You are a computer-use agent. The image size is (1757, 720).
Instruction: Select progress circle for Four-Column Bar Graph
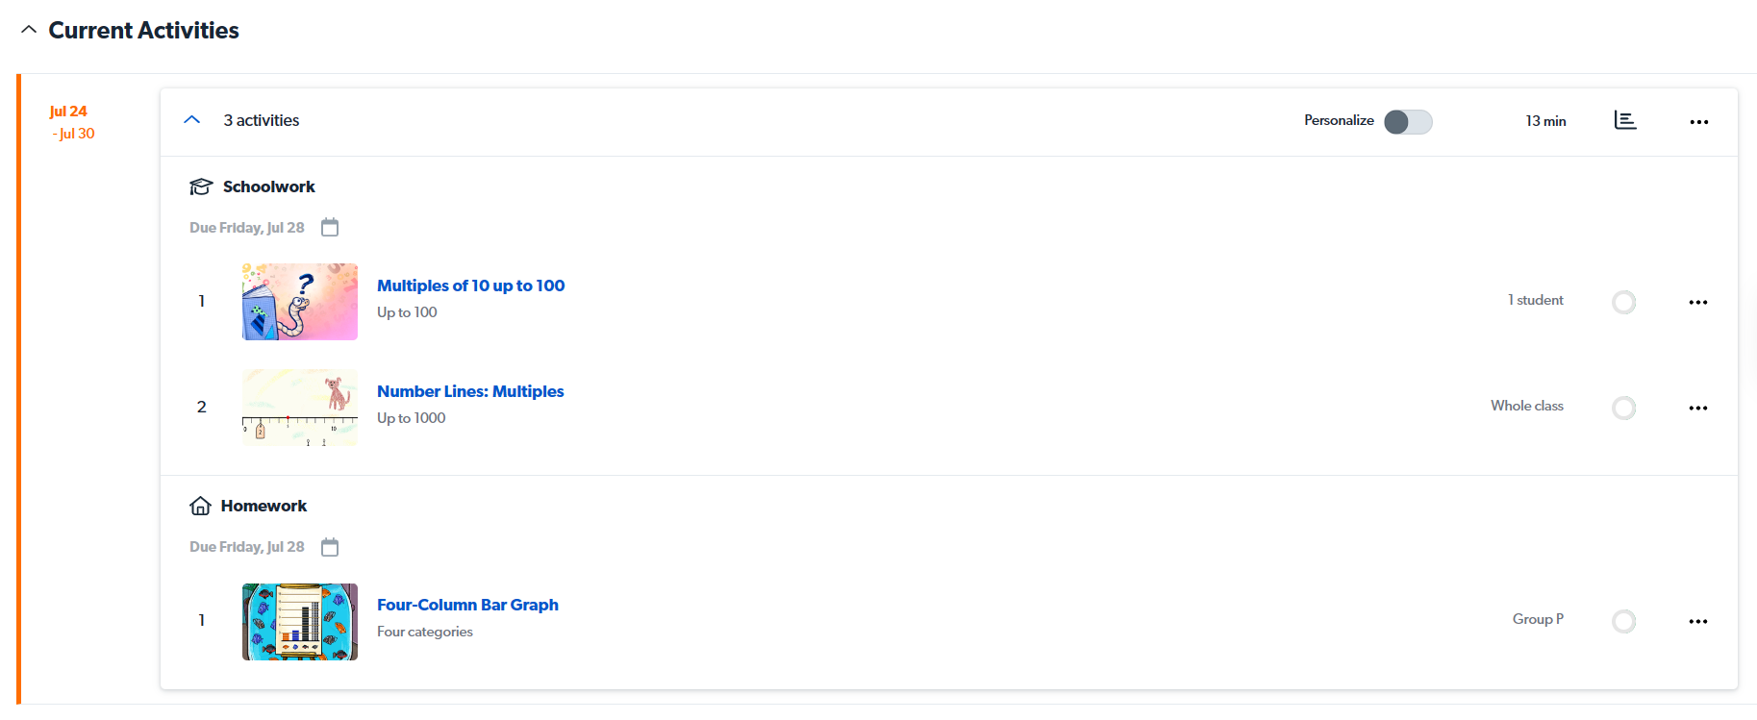[1623, 622]
